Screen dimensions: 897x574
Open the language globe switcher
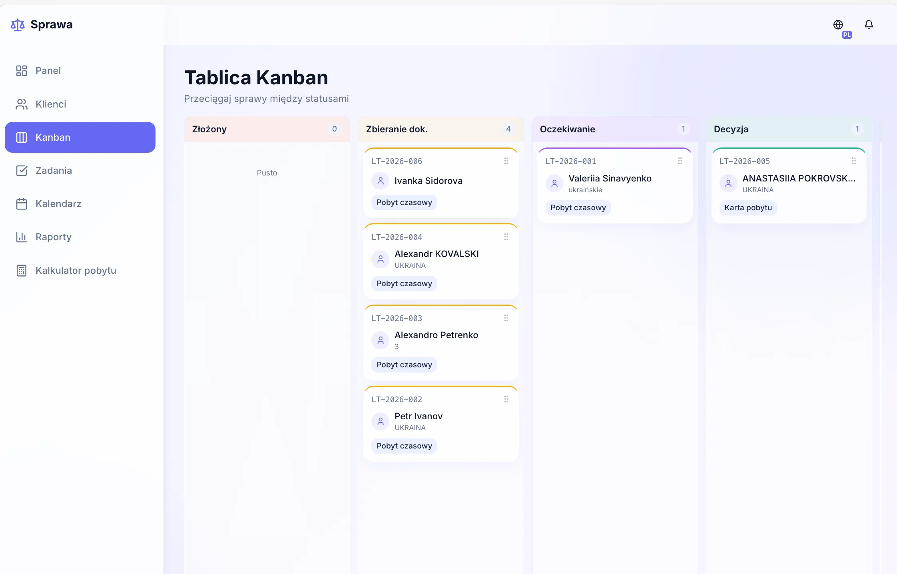pyautogui.click(x=838, y=25)
